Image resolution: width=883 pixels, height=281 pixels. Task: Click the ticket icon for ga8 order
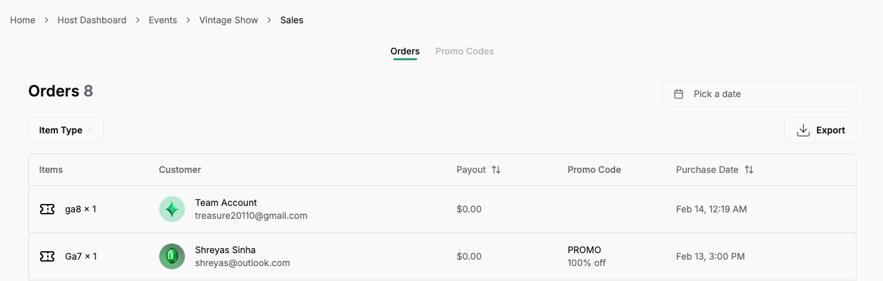tap(47, 209)
